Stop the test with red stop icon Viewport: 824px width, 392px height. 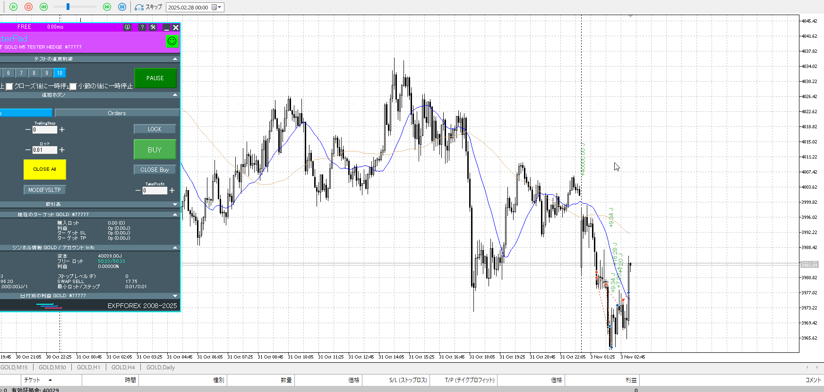click(x=28, y=7)
